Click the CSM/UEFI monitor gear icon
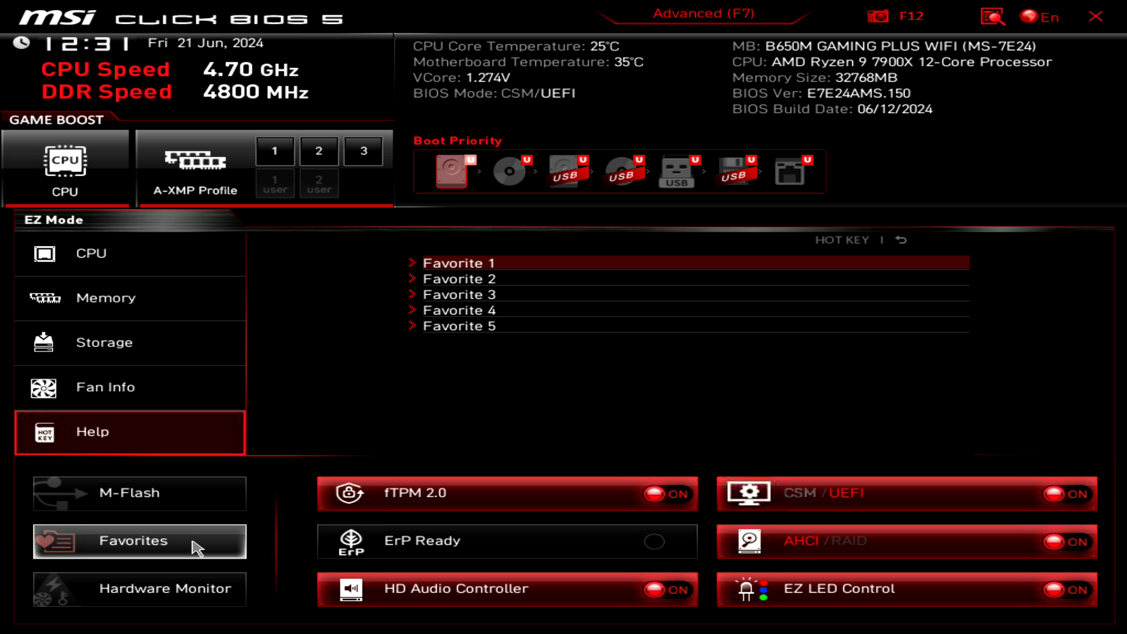Screen dimensions: 1127x634 pos(749,493)
